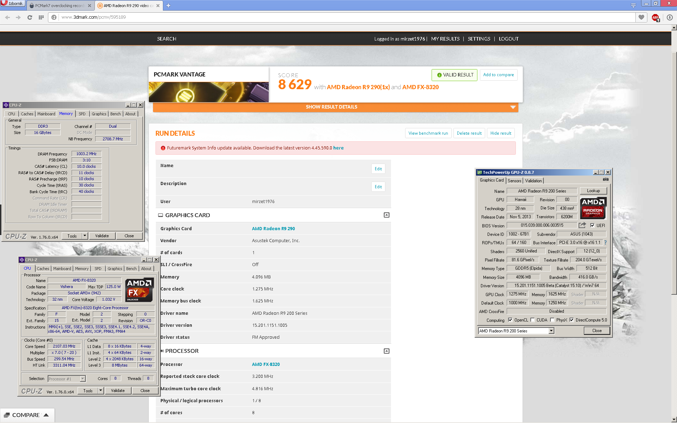This screenshot has height=423, width=677.
Task: Click the Delete result button
Action: (x=469, y=133)
